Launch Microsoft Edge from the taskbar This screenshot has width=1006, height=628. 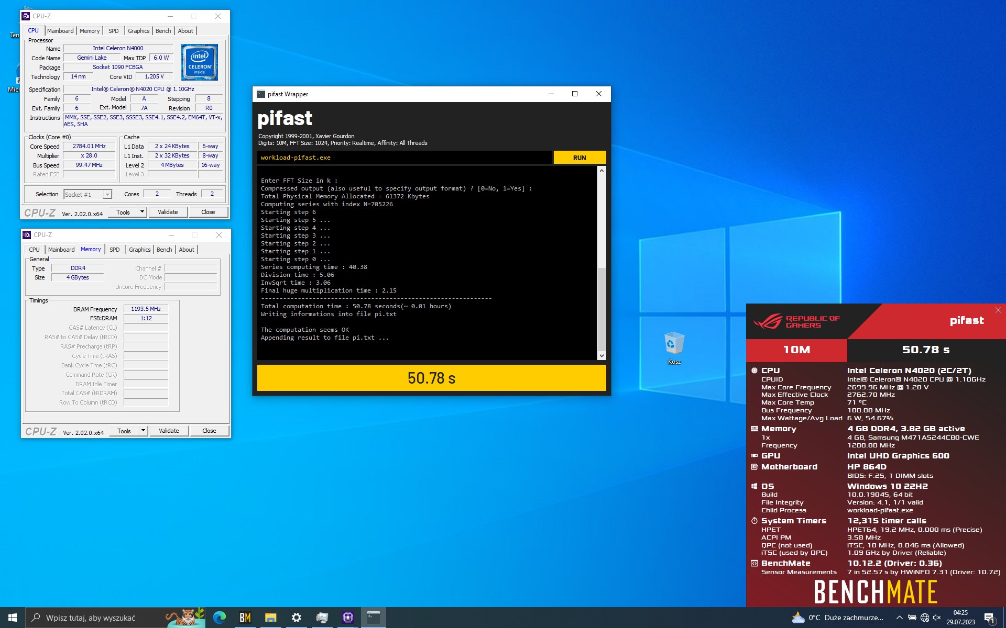tap(220, 618)
